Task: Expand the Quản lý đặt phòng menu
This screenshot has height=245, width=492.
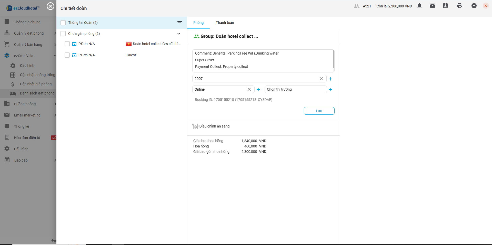Action: pyautogui.click(x=29, y=33)
